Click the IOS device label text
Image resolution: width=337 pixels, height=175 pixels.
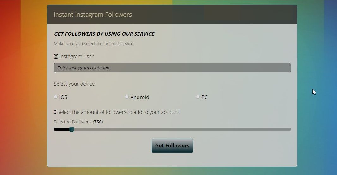[63, 97]
